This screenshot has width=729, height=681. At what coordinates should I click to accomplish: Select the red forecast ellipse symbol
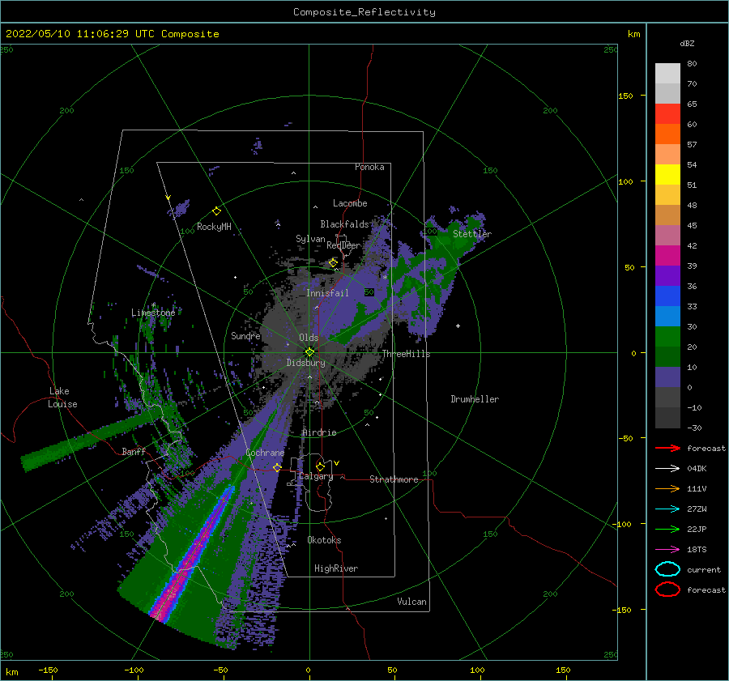click(x=667, y=589)
